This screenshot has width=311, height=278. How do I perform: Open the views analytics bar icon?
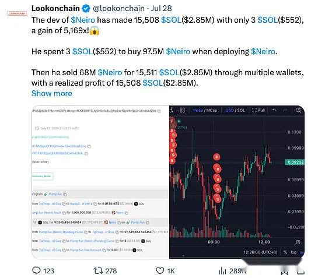(x=222, y=270)
